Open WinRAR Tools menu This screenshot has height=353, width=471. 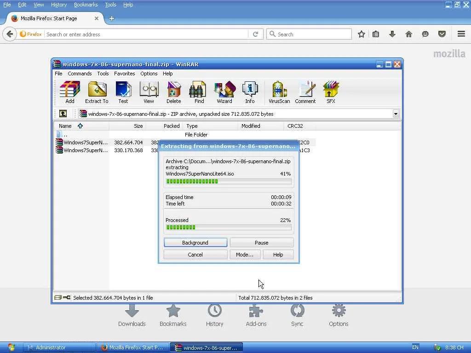coord(103,74)
